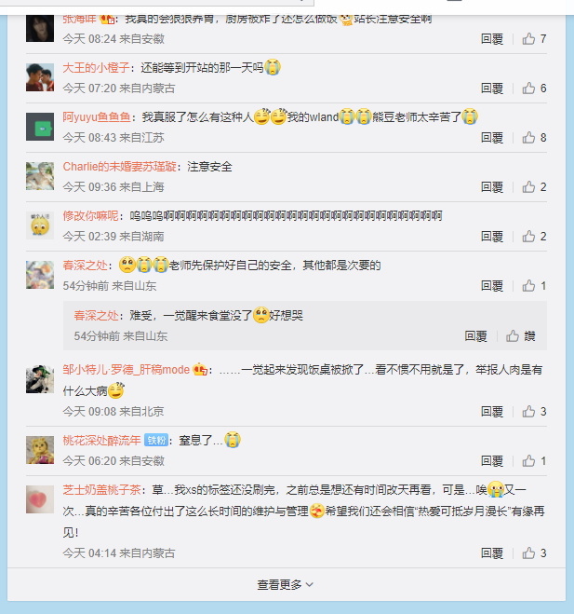The width and height of the screenshot is (574, 614).
Task: Open 修改你嘛呢's username link
Action: [x=91, y=216]
